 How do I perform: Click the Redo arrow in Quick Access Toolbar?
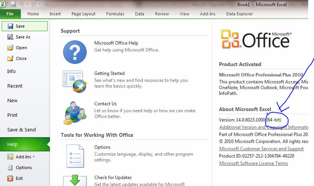click(33, 4)
